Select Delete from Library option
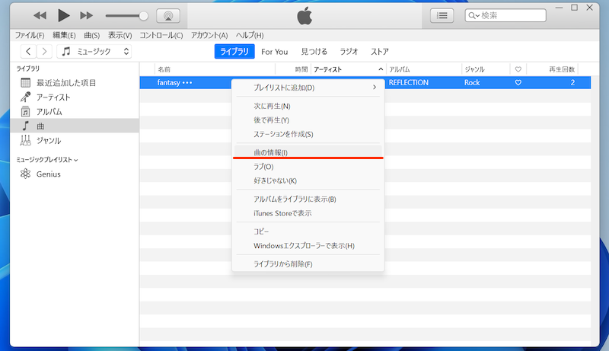This screenshot has height=351, width=609. [x=282, y=263]
